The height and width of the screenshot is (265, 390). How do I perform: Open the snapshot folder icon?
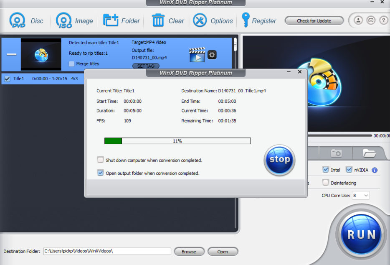(369, 153)
